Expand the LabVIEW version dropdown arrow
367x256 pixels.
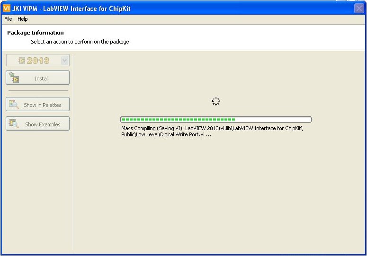click(x=65, y=61)
